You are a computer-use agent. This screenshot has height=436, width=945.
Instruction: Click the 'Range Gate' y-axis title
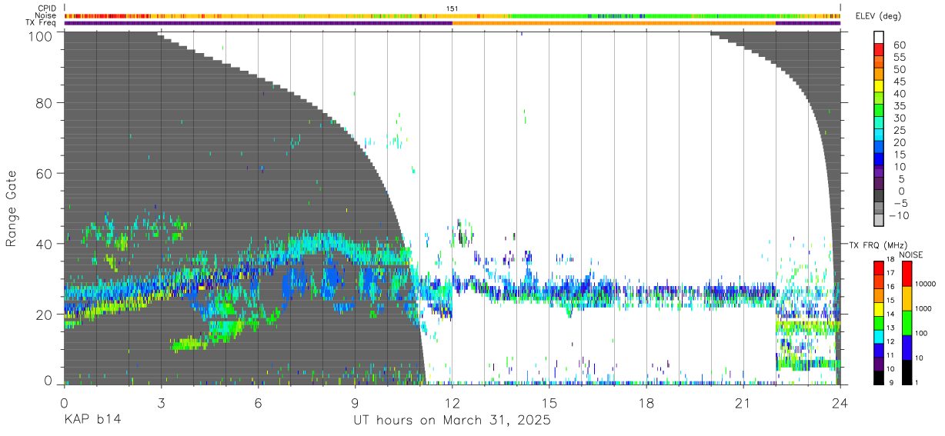click(x=12, y=208)
